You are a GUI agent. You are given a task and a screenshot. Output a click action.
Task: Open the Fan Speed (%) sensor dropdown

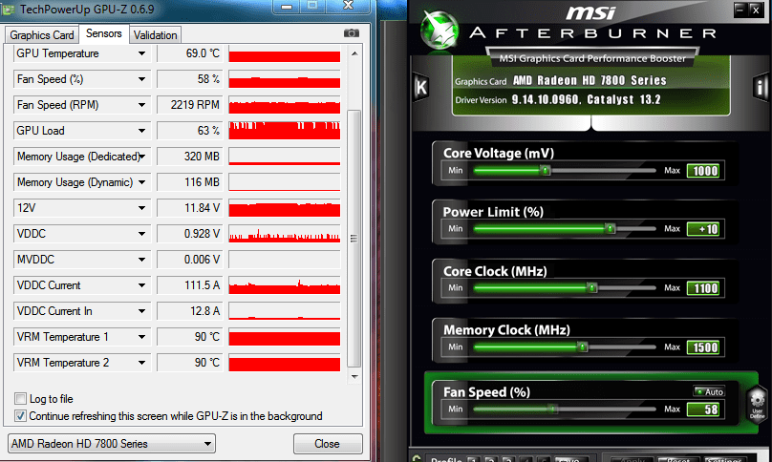tap(141, 79)
